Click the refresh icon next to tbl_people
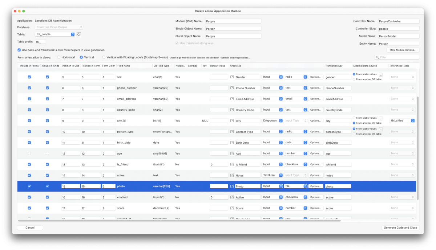This screenshot has height=250, width=436. point(79,34)
